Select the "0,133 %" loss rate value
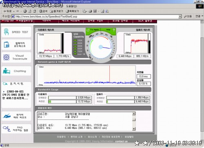 pyautogui.click(x=144, y=84)
